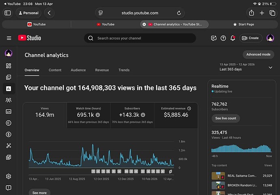Click the Search across your channel field
Viewport: 280px width, 195px height.
[x=140, y=38]
